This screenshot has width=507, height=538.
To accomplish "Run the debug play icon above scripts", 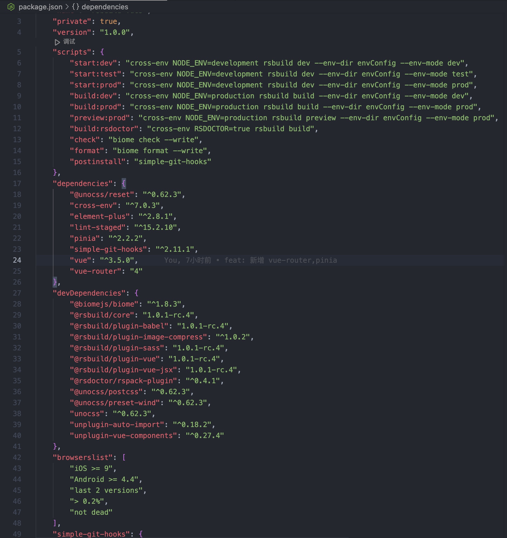I will point(57,42).
